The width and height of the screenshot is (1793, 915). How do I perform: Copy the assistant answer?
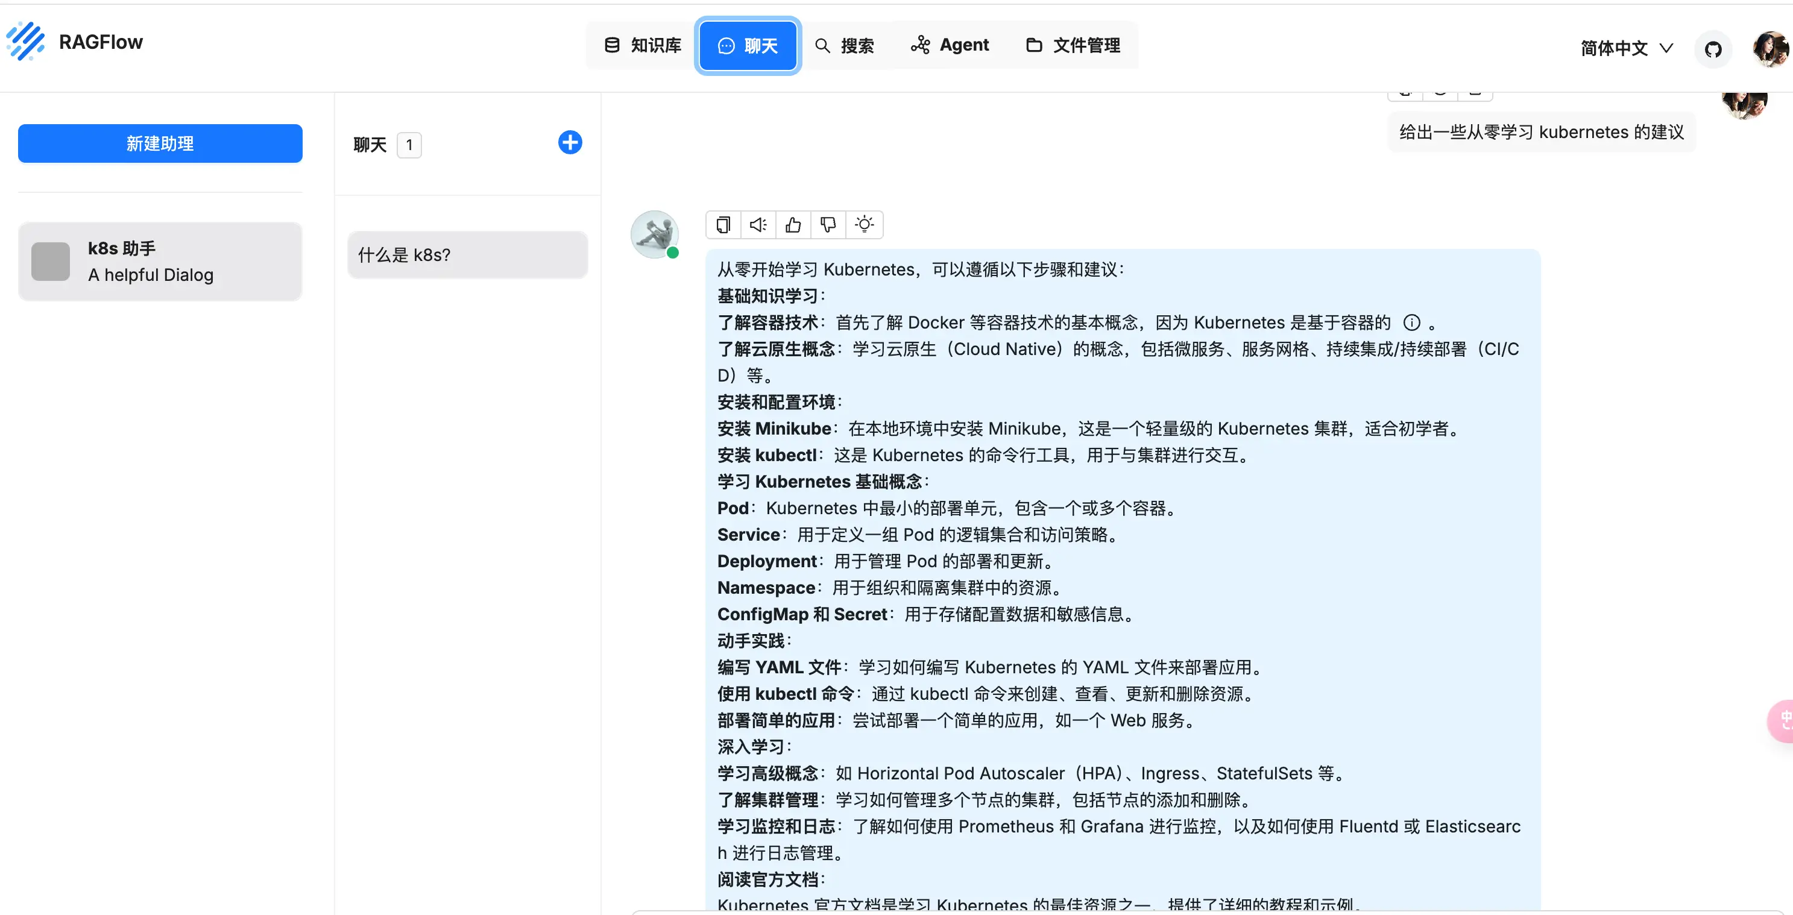(723, 225)
